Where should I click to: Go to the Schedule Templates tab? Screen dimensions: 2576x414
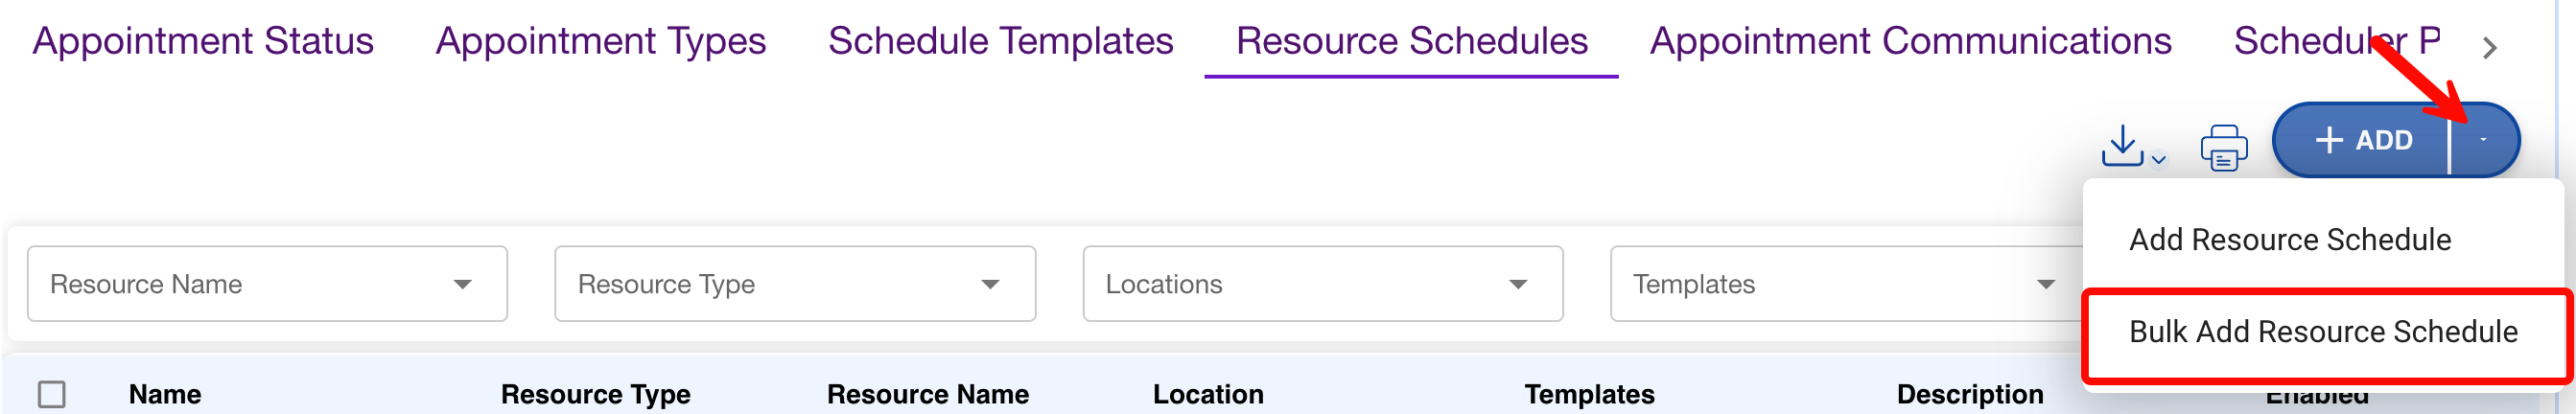pyautogui.click(x=1000, y=41)
